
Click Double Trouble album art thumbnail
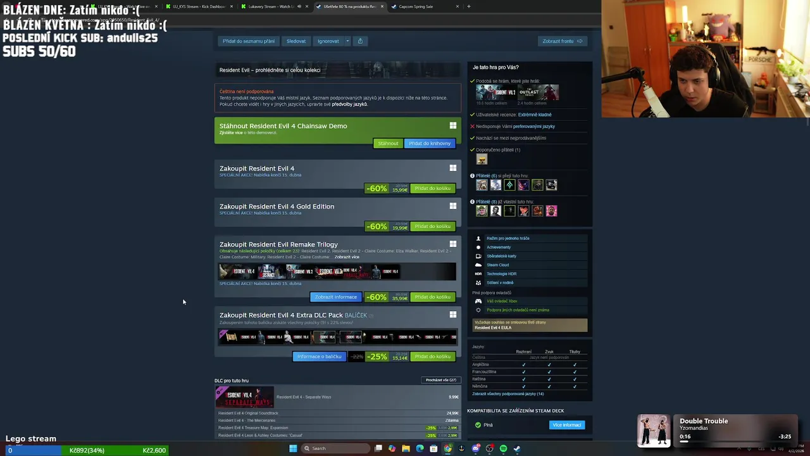[x=654, y=431]
